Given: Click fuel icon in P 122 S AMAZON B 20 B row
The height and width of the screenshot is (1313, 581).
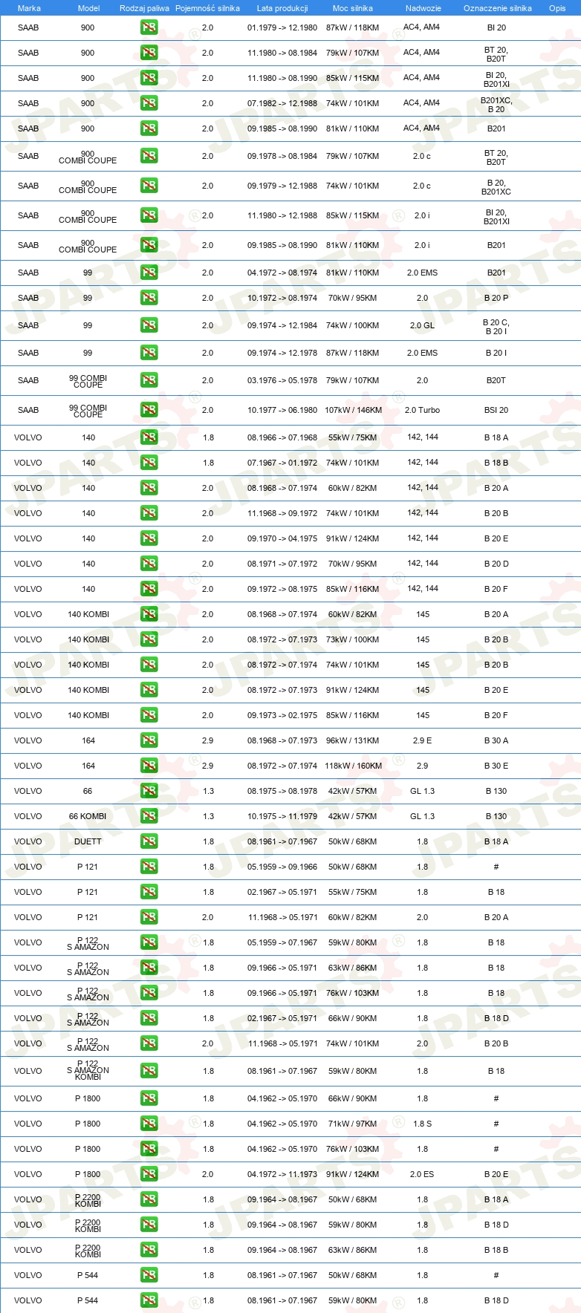Looking at the screenshot, I should pos(149,1043).
